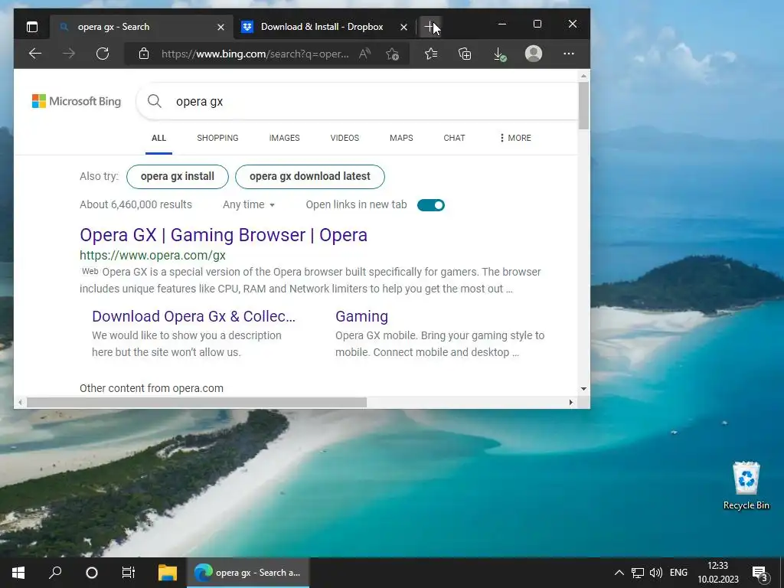Screen dimensions: 784x588
Task: Click the About 6,460,000 results text
Action: point(136,204)
